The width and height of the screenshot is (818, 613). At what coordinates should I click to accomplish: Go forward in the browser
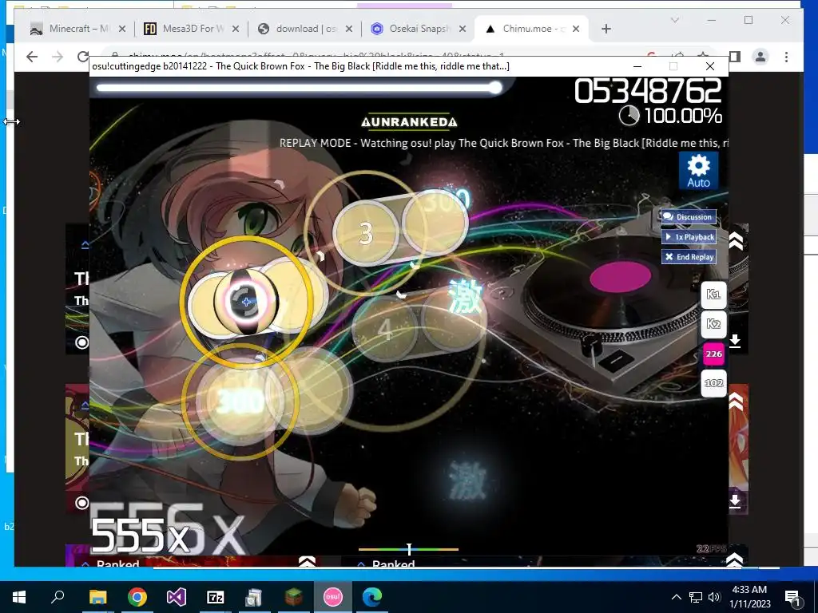pyautogui.click(x=58, y=57)
